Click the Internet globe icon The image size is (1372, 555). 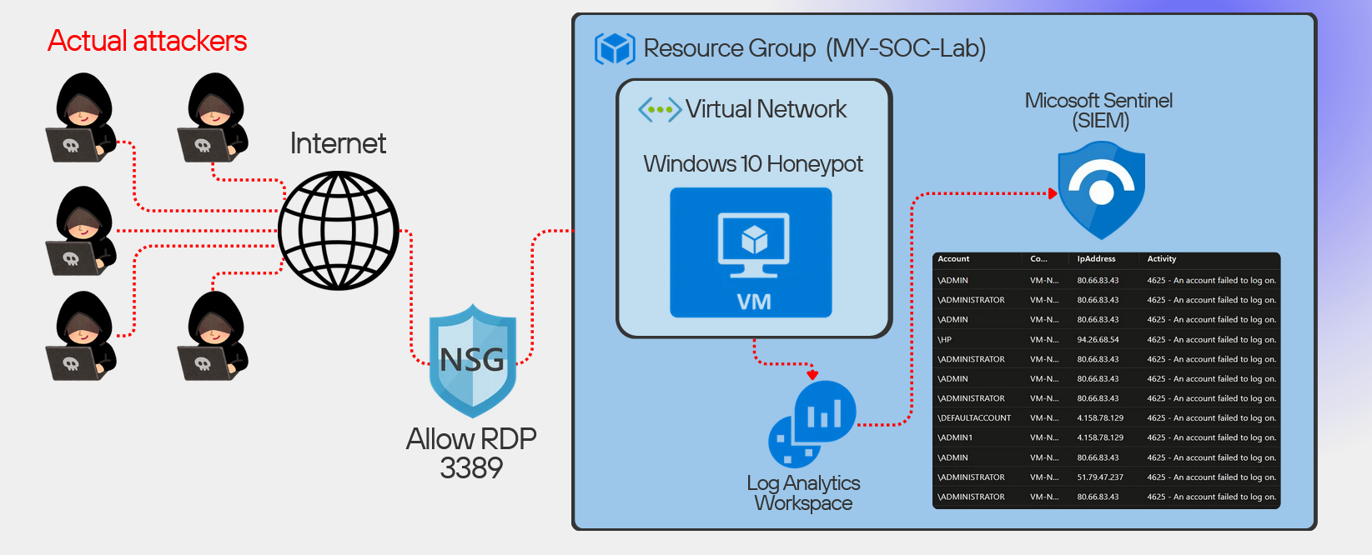point(338,231)
